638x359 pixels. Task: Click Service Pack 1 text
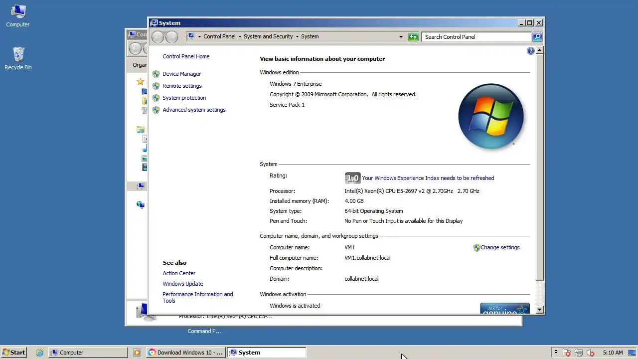coord(287,105)
